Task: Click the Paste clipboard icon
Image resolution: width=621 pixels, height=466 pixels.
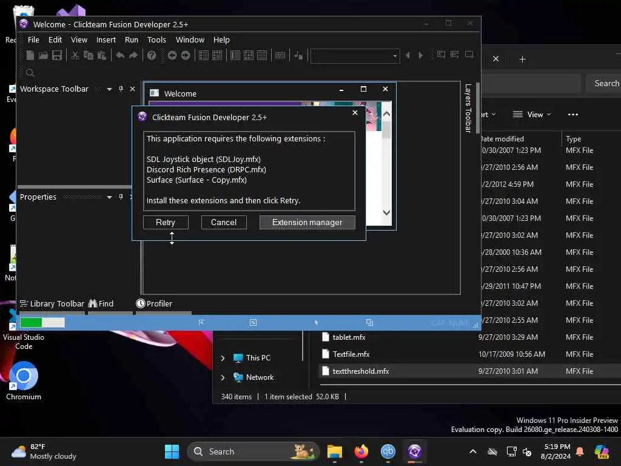Action: pos(102,55)
